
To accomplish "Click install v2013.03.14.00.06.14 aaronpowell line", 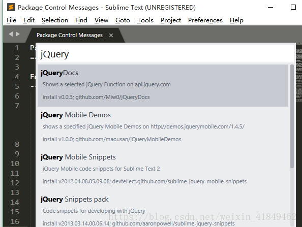I will (x=138, y=223).
